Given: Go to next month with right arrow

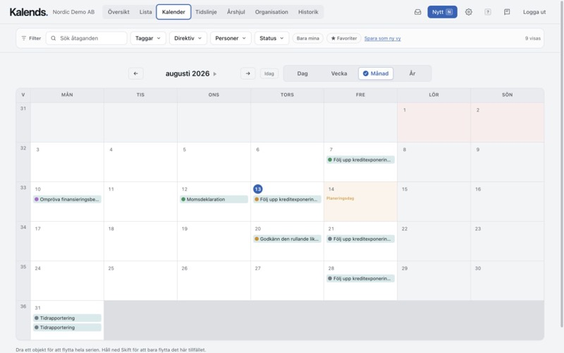Looking at the screenshot, I should click(248, 73).
